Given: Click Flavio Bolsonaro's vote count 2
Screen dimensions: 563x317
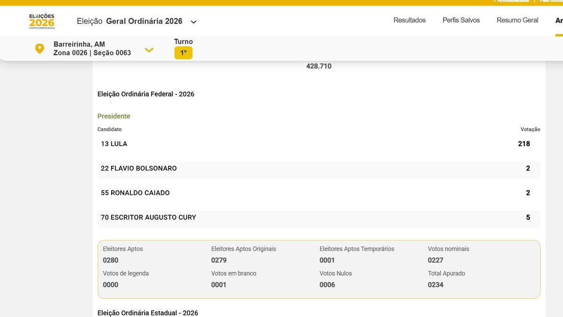Looking at the screenshot, I should [x=528, y=168].
